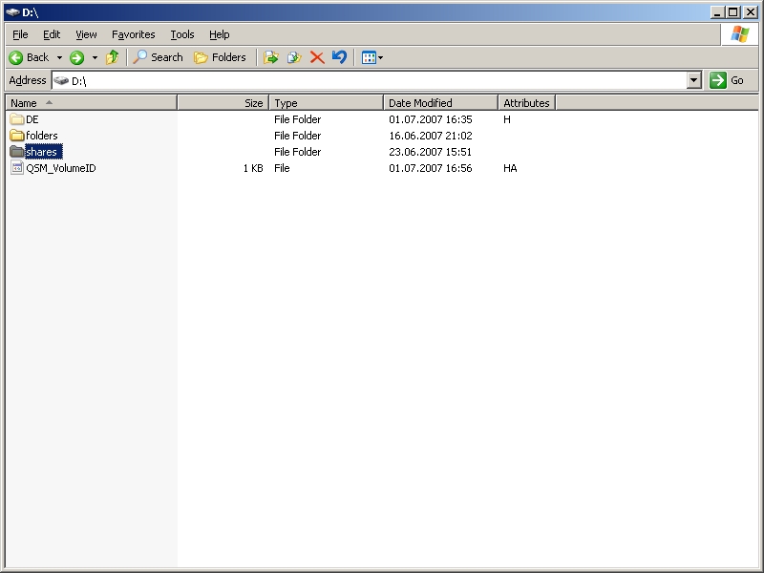Delete selection with red X icon
The width and height of the screenshot is (764, 573).
pos(317,57)
